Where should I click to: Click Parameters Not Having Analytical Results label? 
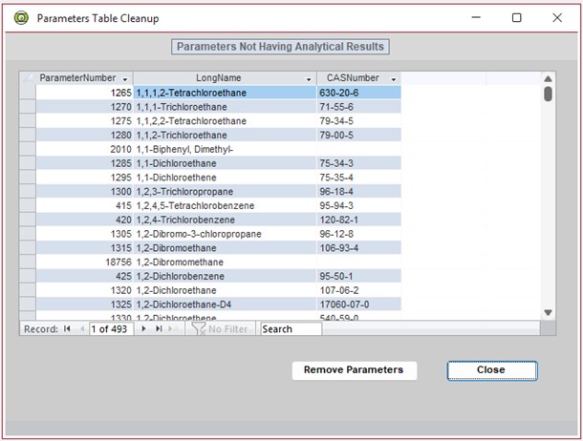tap(280, 47)
